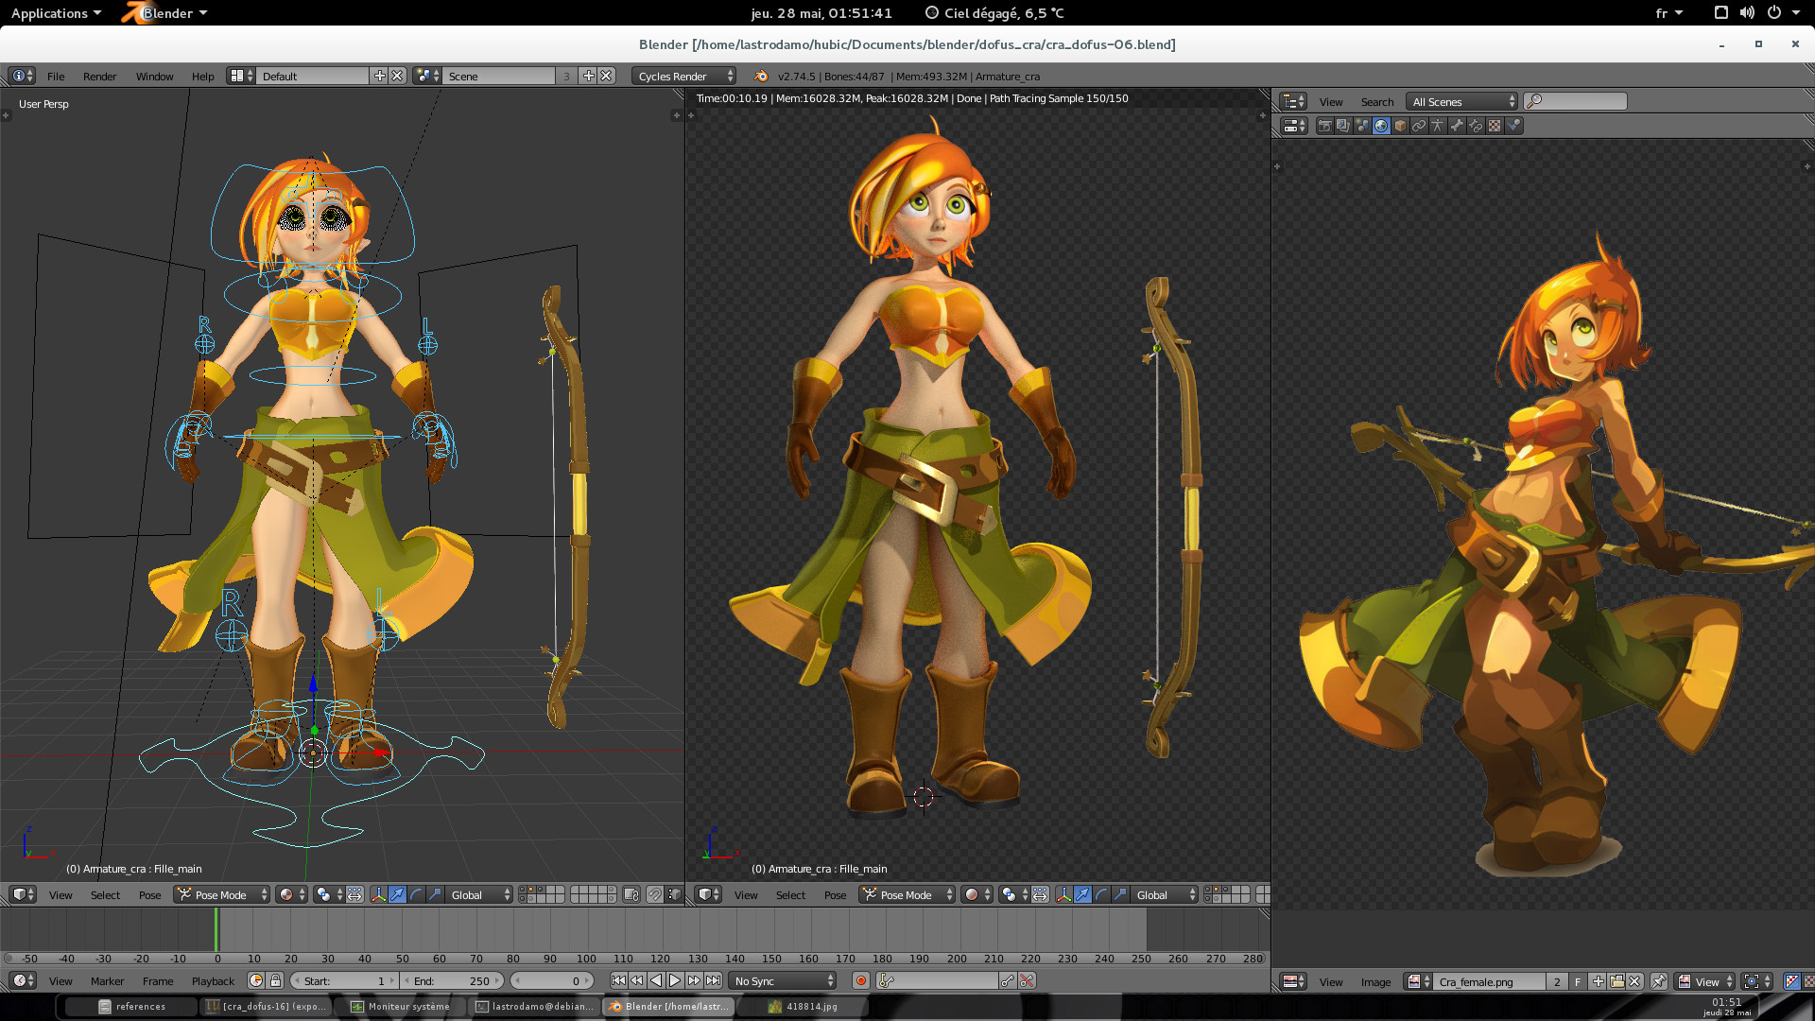Screen dimensions: 1815x1021
Task: Click the current frame number field
Action: [x=553, y=980]
